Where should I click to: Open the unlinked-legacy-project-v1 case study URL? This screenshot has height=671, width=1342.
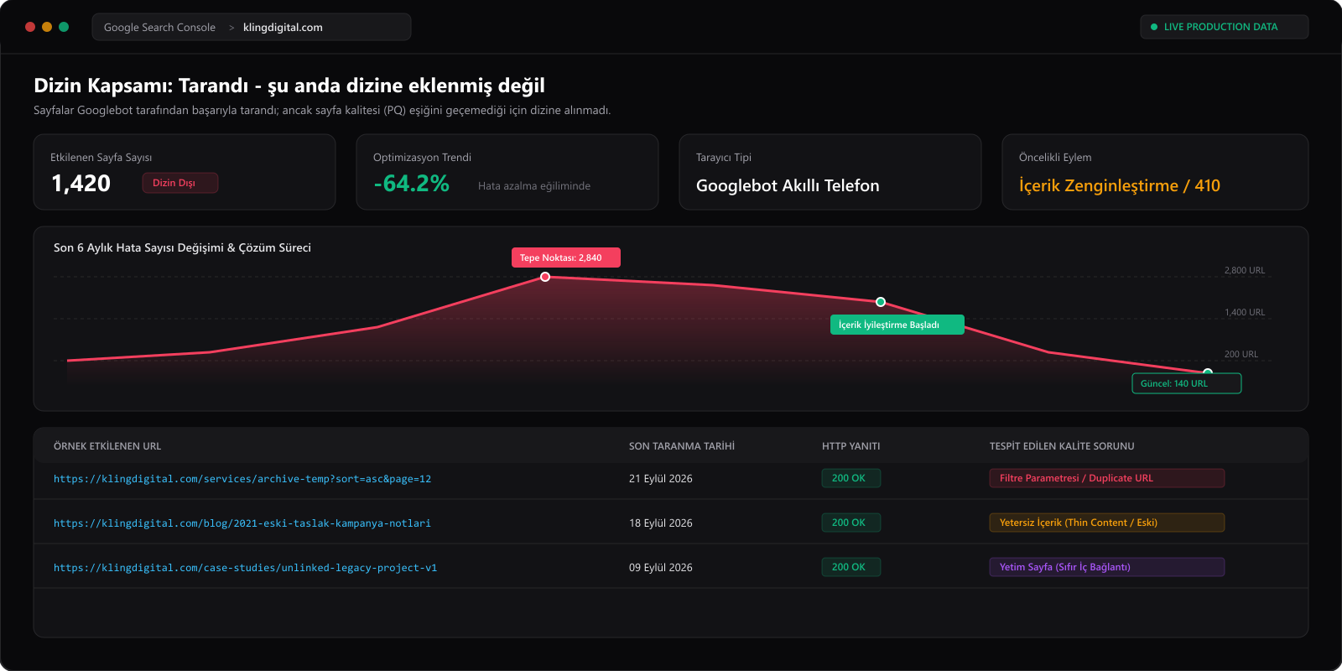click(245, 568)
